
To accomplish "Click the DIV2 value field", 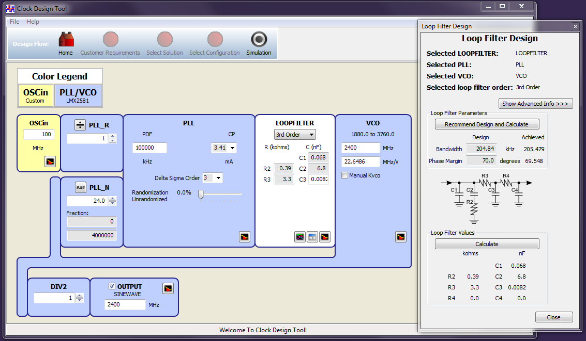I will (x=54, y=298).
